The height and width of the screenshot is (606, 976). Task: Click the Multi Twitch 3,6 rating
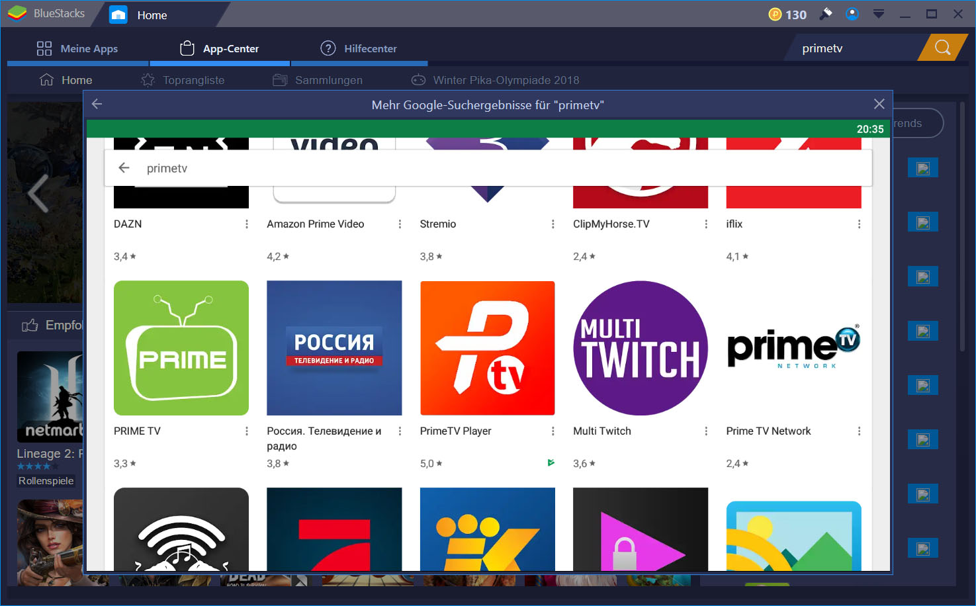click(584, 464)
